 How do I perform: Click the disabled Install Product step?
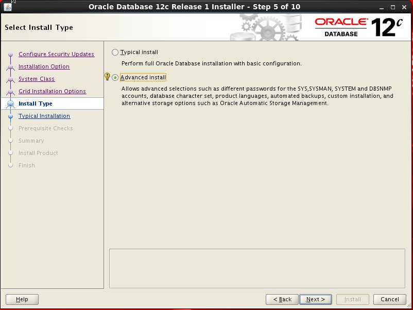38,153
